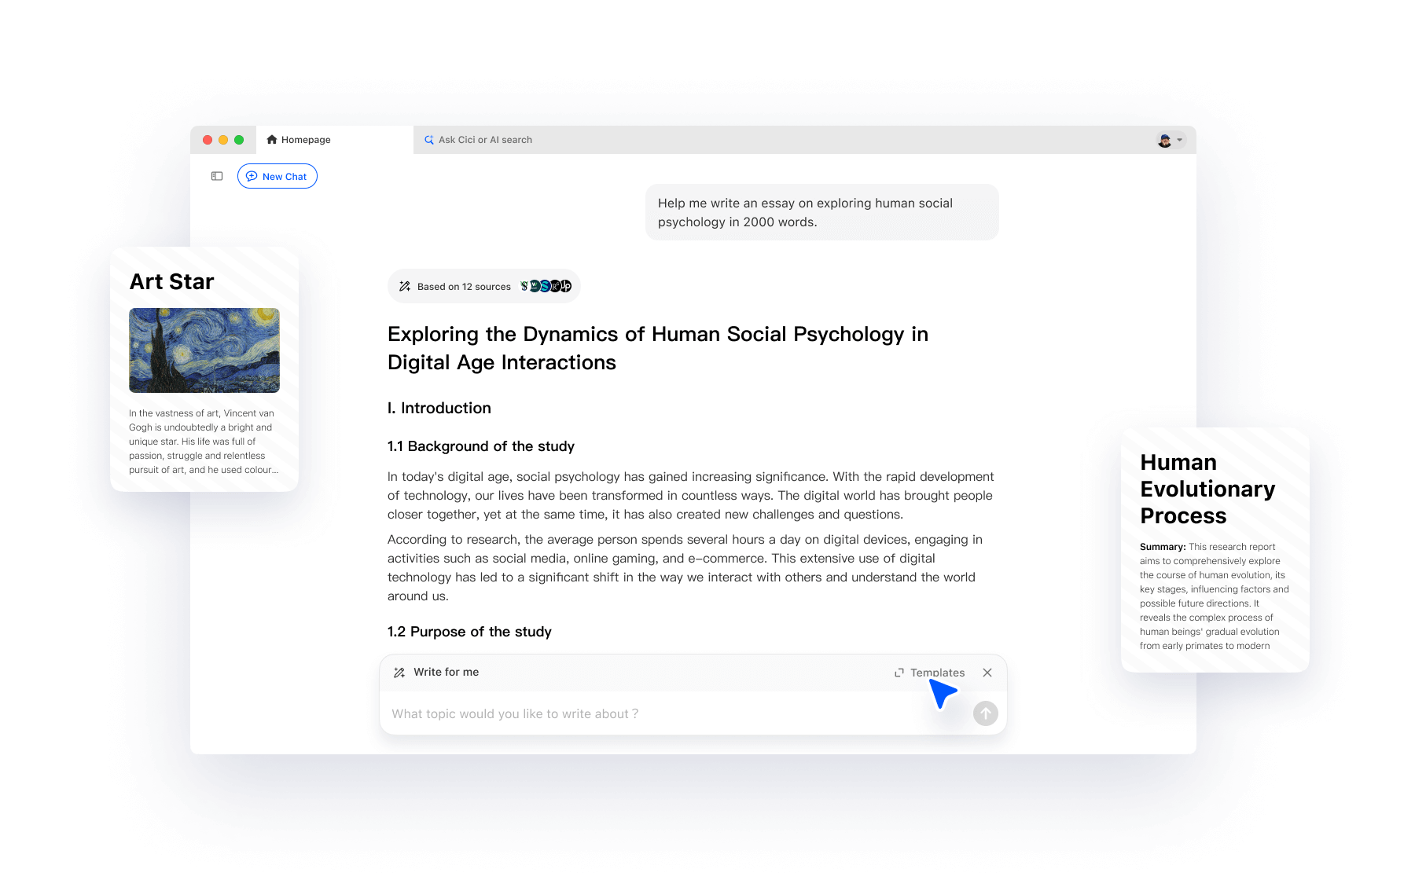Dismiss the Write for me panel
The height and width of the screenshot is (880, 1415).
(x=987, y=673)
